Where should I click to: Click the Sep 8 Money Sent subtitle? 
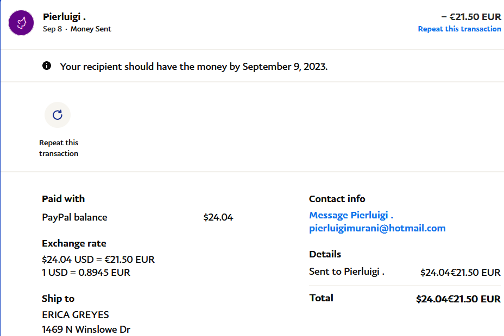[x=77, y=29]
